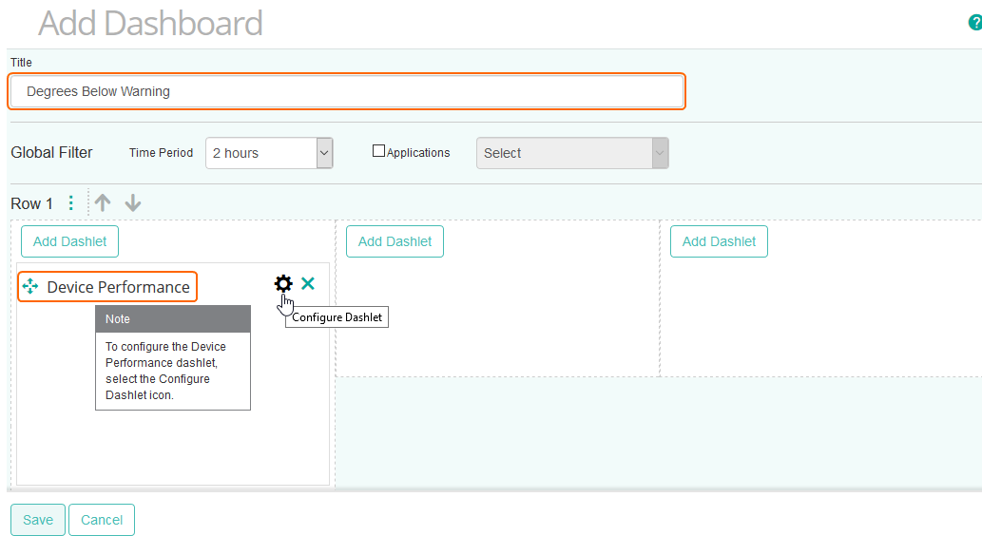Click the Device Performance move handle icon

pyautogui.click(x=30, y=286)
